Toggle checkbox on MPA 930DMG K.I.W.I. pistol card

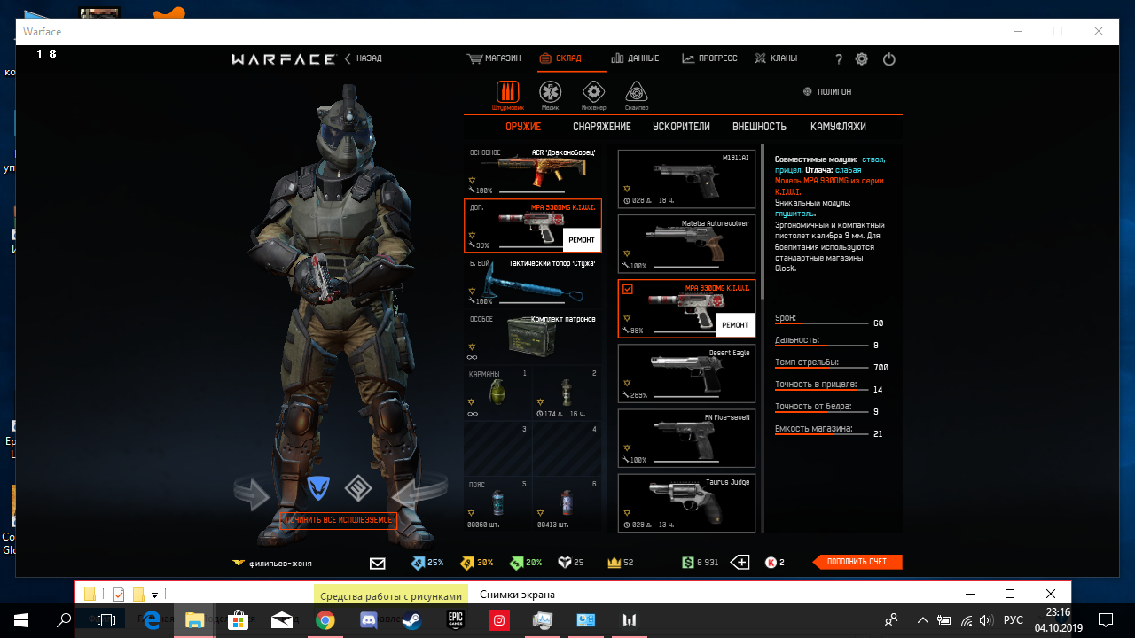(628, 289)
